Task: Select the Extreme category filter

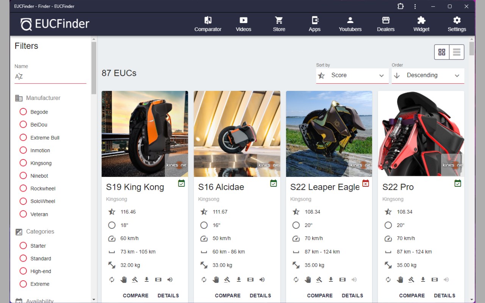Action: (23, 284)
